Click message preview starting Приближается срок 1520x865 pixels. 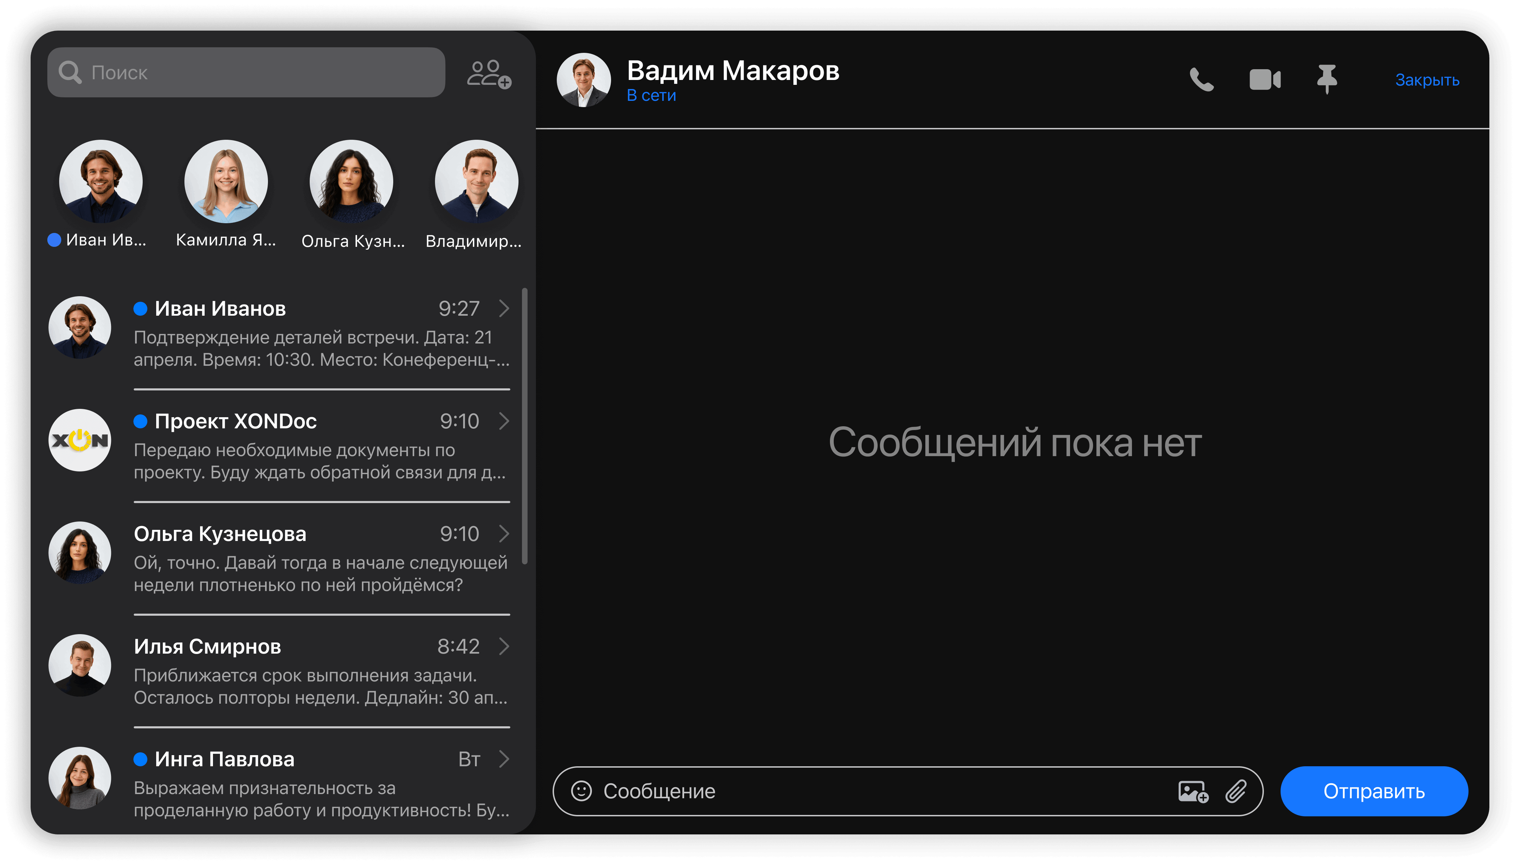(321, 686)
